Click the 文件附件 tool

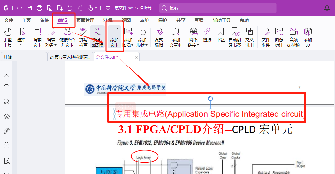266,37
